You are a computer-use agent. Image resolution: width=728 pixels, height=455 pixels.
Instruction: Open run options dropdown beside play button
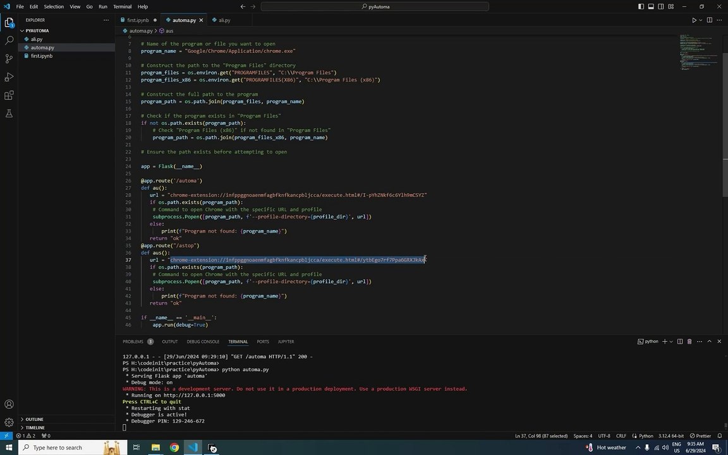pos(701,20)
